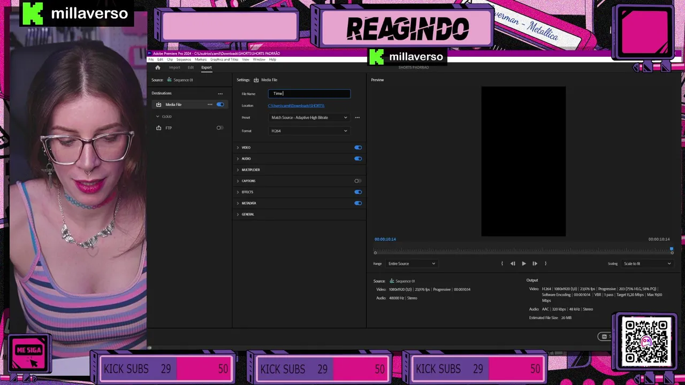Click the blue playhead marker on preview timeline
The image size is (685, 385).
click(x=672, y=249)
